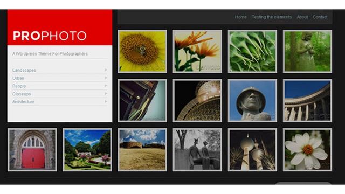Open the Contact page
345x194 pixels.
[320, 17]
